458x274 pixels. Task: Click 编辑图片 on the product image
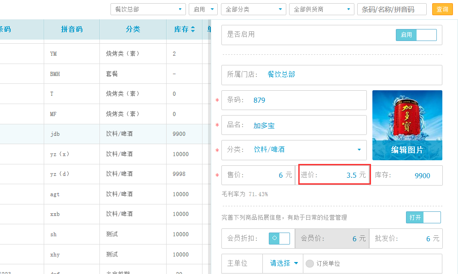407,150
